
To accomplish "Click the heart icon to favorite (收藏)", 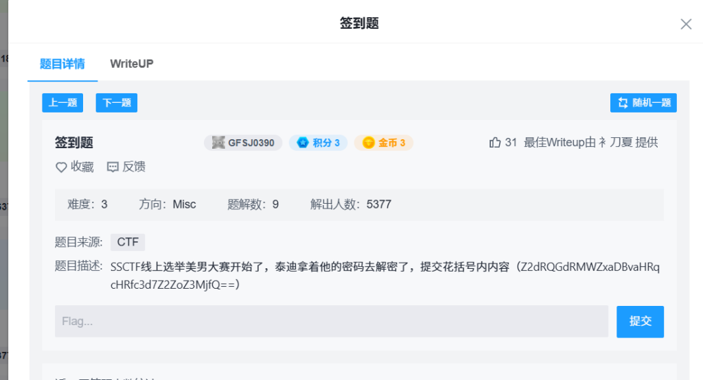I will click(61, 167).
